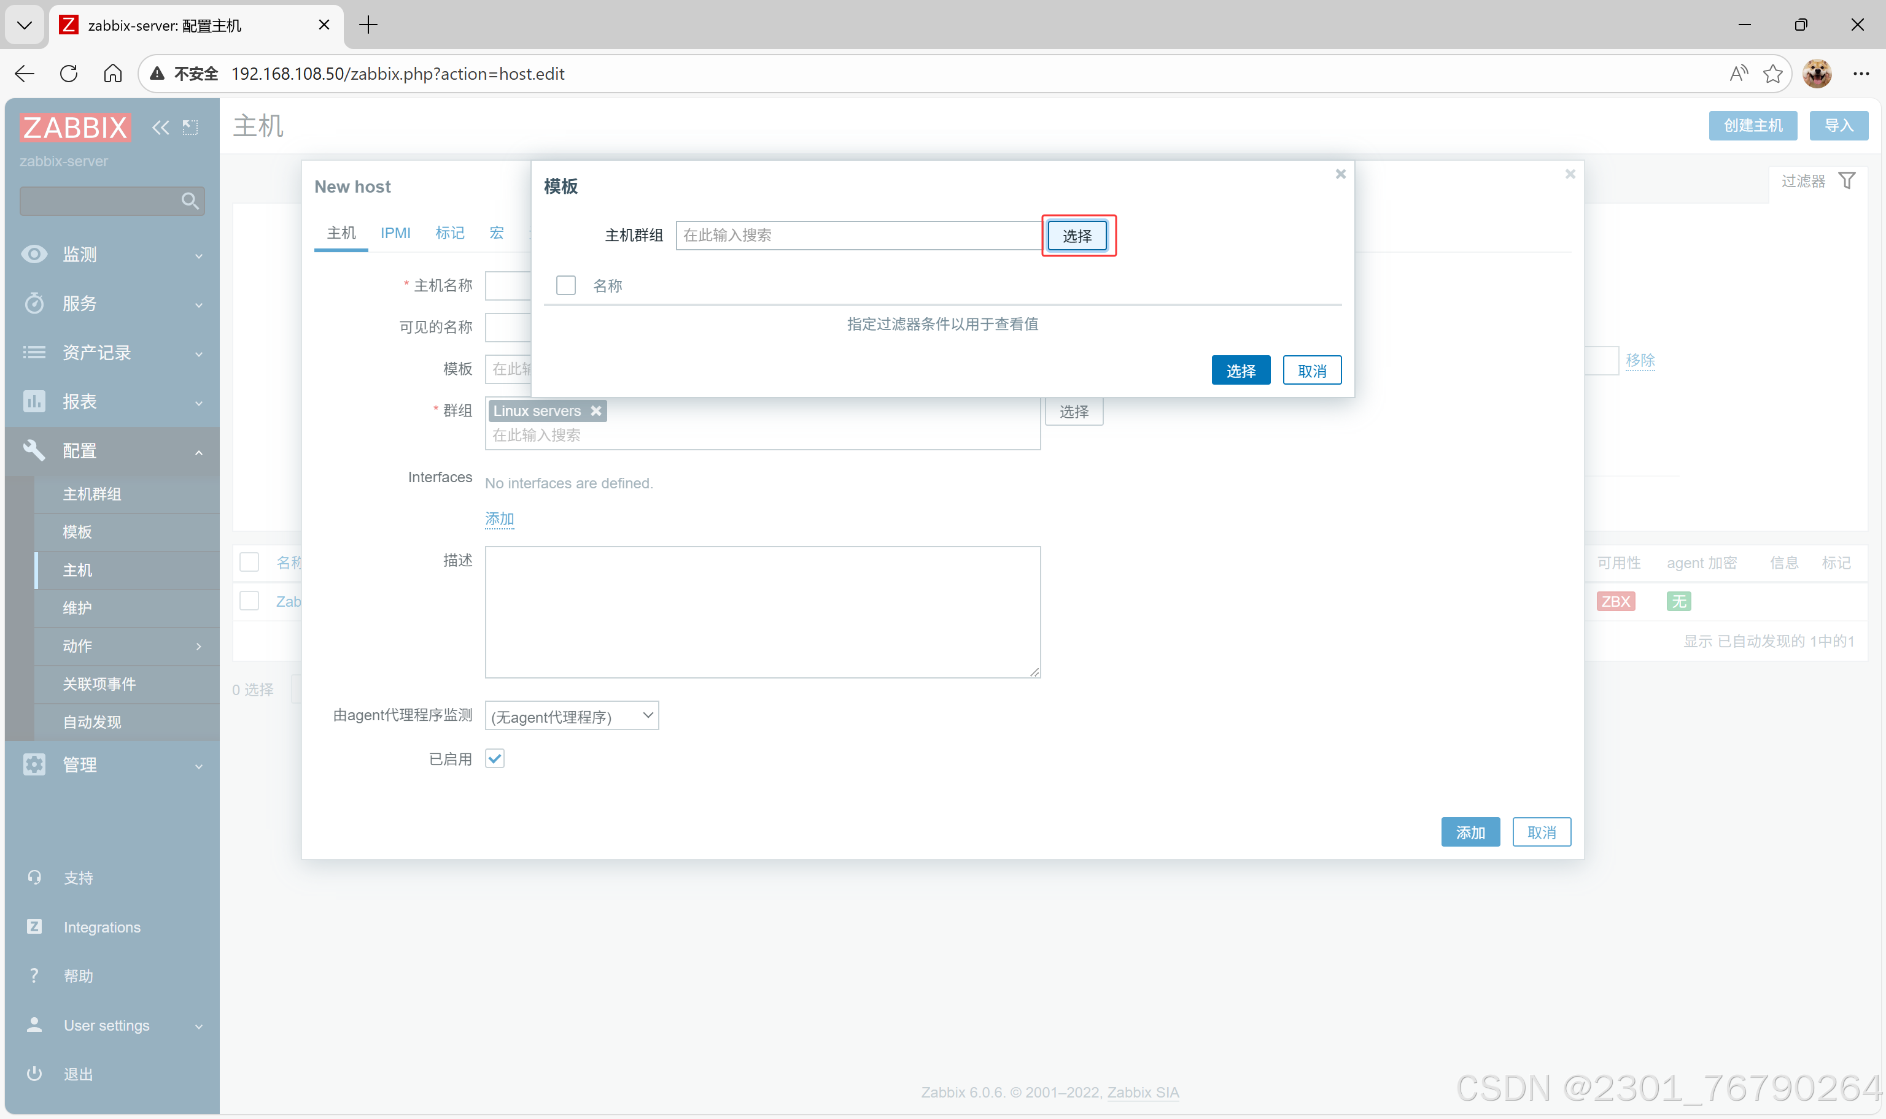Close the 模板 popup dialog
The image size is (1886, 1119).
pos(1340,174)
